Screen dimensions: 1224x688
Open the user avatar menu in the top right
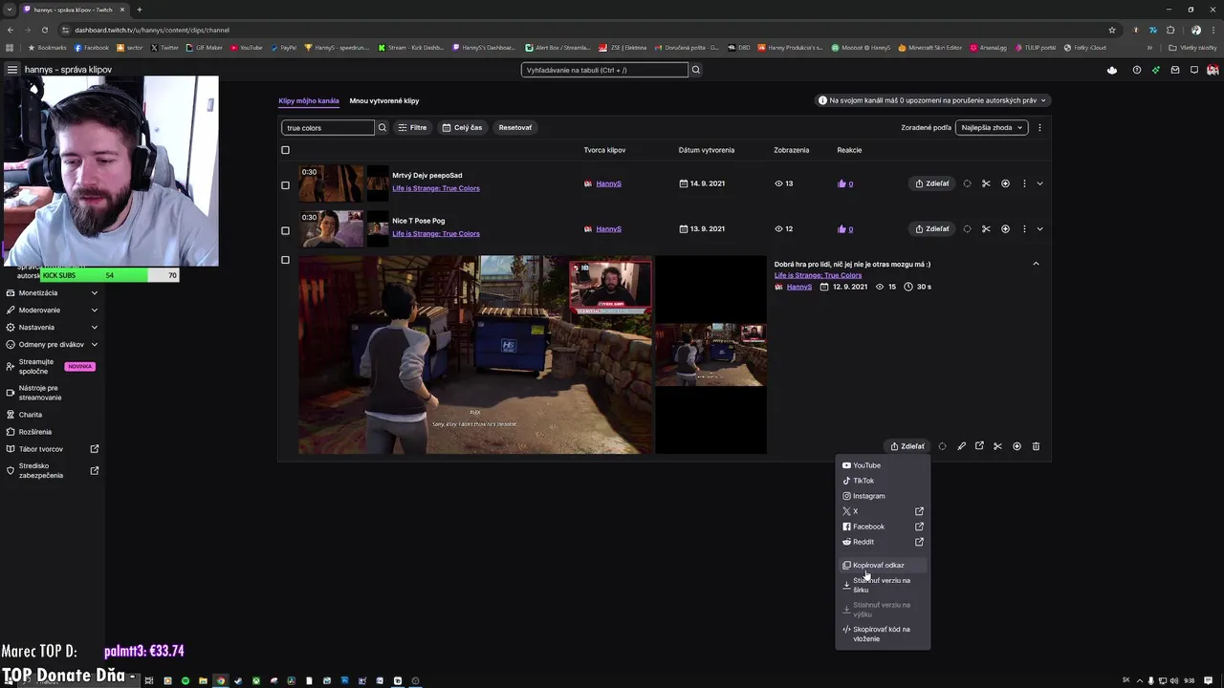coord(1213,70)
